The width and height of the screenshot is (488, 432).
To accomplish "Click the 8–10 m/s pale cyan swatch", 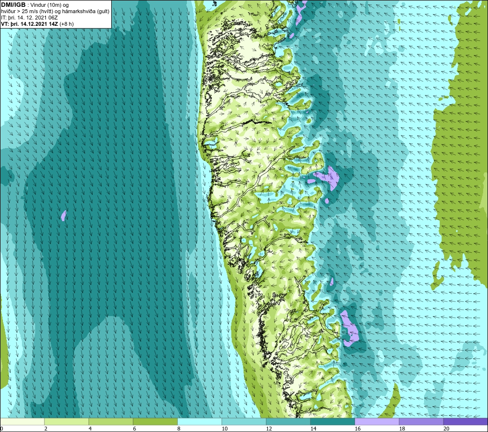I will (200, 421).
